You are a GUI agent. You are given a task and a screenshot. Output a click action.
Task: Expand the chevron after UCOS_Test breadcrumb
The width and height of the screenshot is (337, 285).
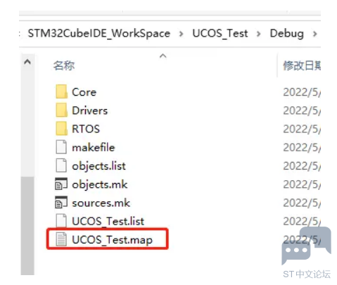pyautogui.click(x=259, y=34)
